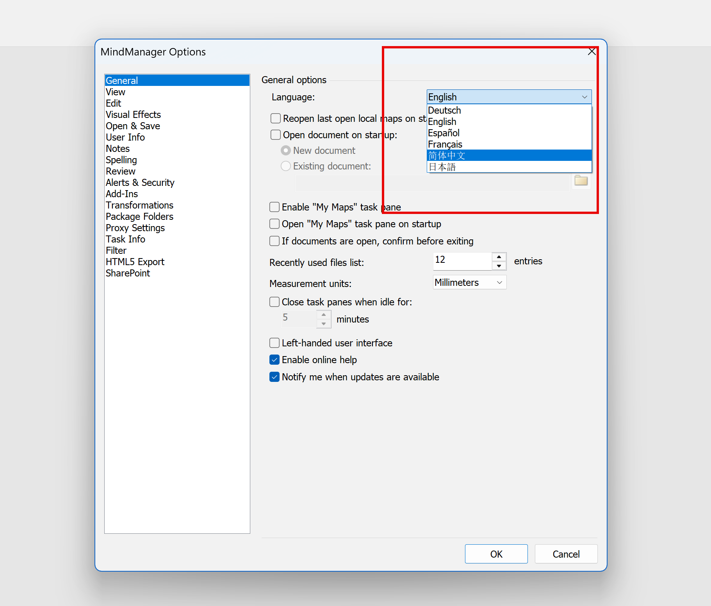This screenshot has height=606, width=711.
Task: Select Deutsch from language list
Action: pyautogui.click(x=444, y=111)
